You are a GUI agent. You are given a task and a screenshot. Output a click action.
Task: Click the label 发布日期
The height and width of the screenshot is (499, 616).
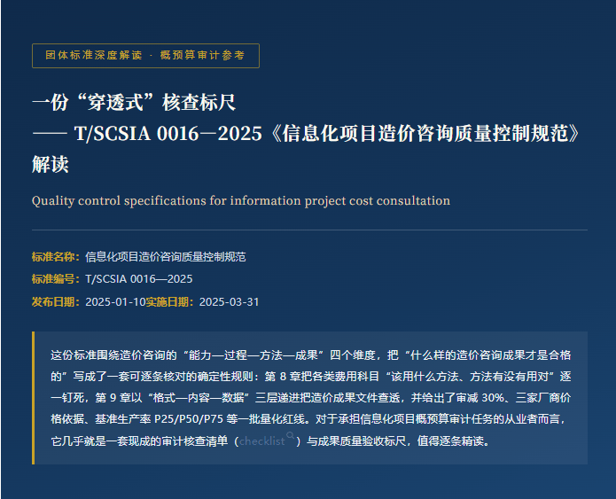coord(56,302)
